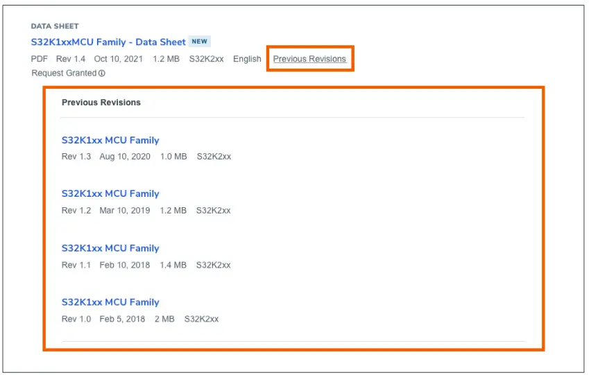
Task: Open the Rev 1.1 S32K1xx MCU Family link
Action: point(110,248)
